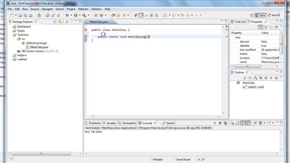Screen dimensions: 290x163
Task: Click the External Tools run icon
Action: pyautogui.click(x=84, y=15)
